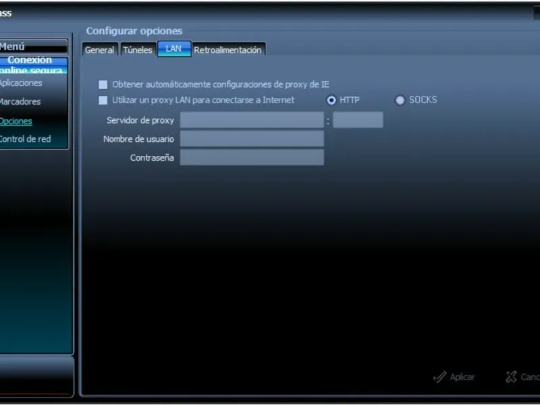Select the HTTP radio button
The width and height of the screenshot is (540, 405).
[x=331, y=100]
